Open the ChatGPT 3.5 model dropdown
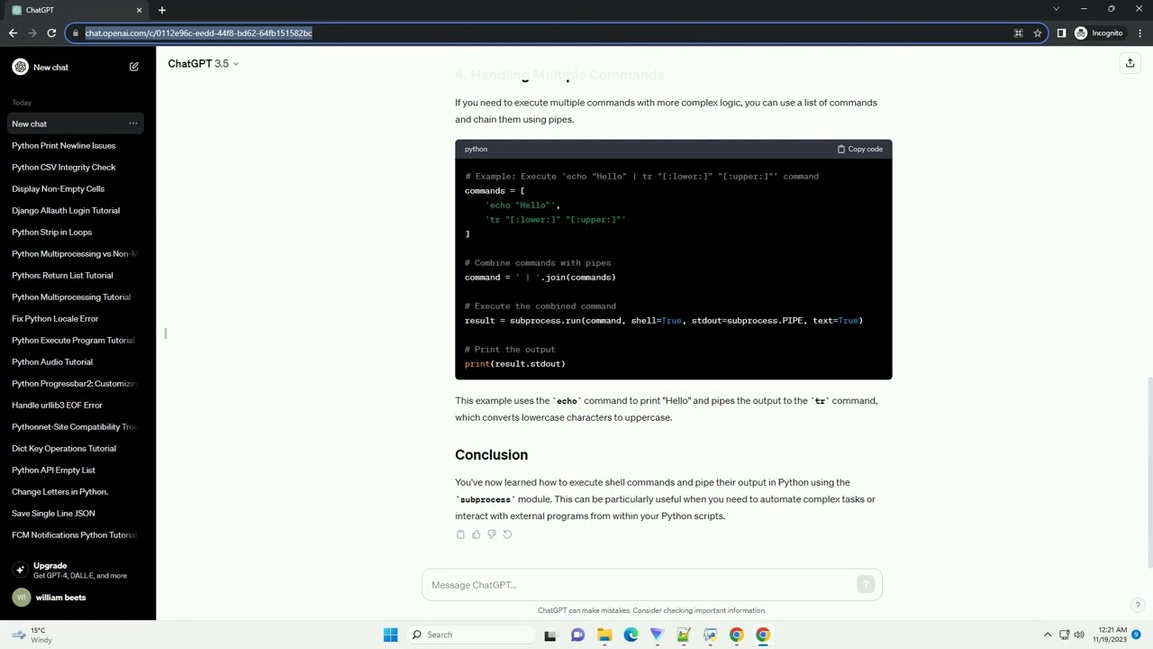Screen dimensions: 1153x649 tap(204, 63)
